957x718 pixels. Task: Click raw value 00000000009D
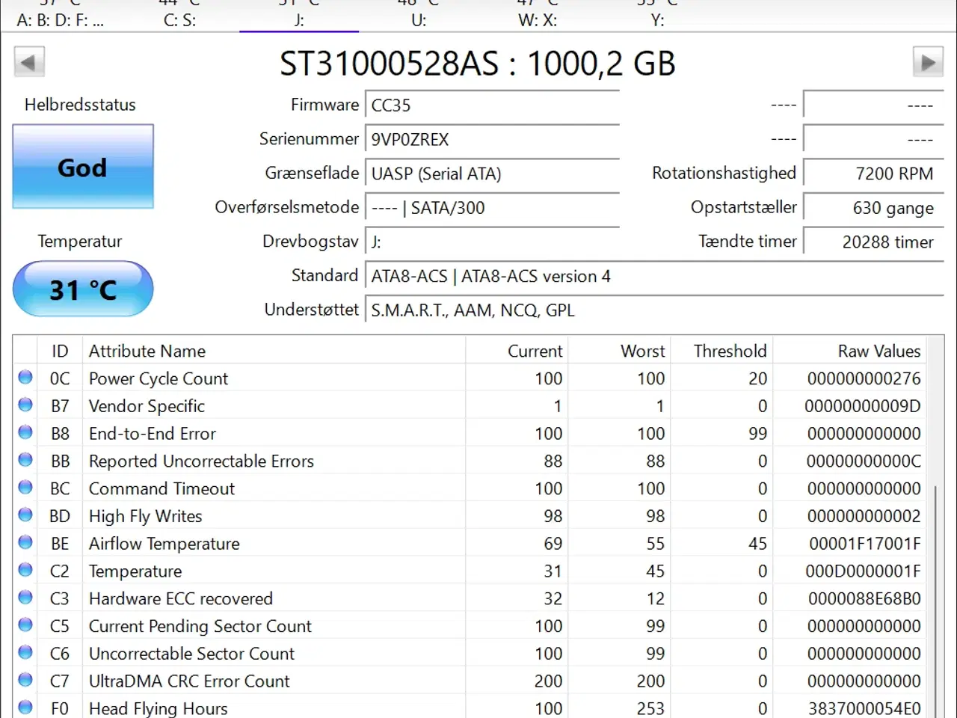coord(863,406)
